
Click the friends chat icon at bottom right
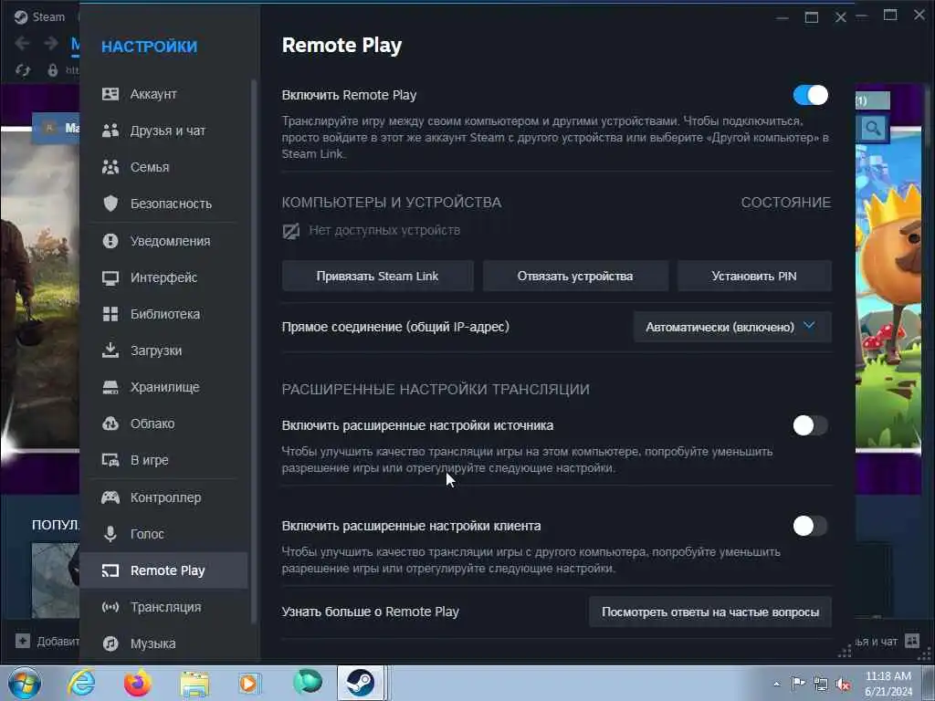[x=912, y=641]
